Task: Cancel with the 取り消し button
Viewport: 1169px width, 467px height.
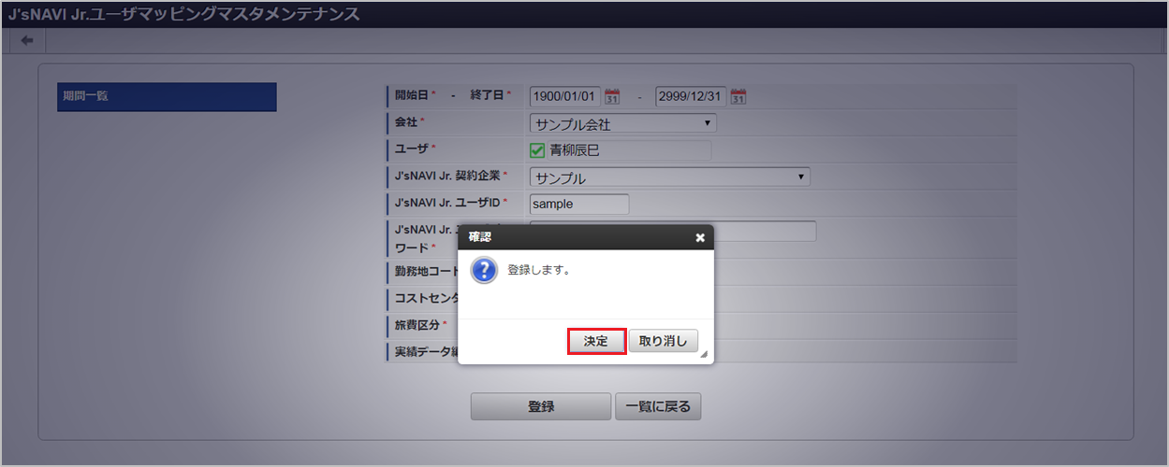Action: point(663,341)
